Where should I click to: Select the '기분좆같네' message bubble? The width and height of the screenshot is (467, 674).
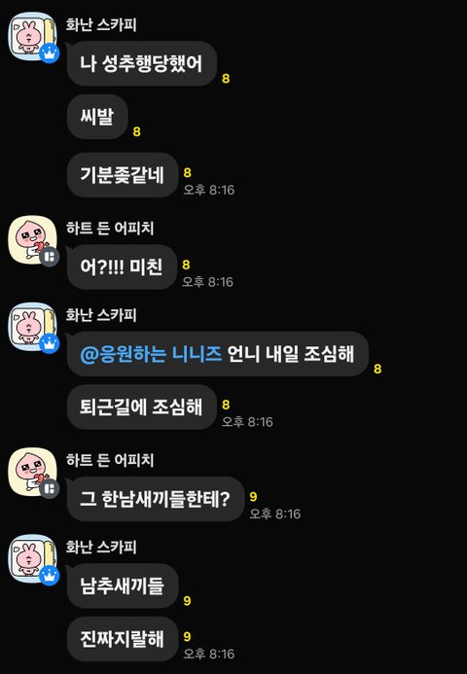click(x=123, y=175)
